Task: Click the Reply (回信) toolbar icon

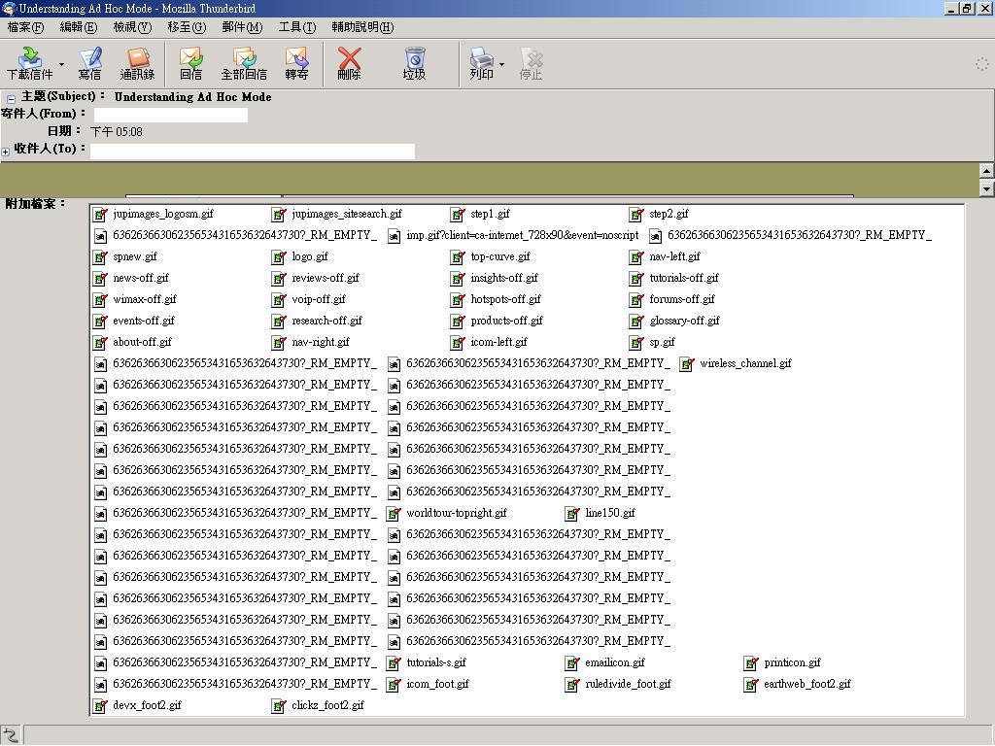Action: click(191, 59)
